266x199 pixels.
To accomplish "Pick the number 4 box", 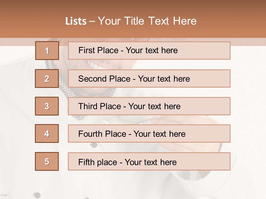I will click(47, 134).
